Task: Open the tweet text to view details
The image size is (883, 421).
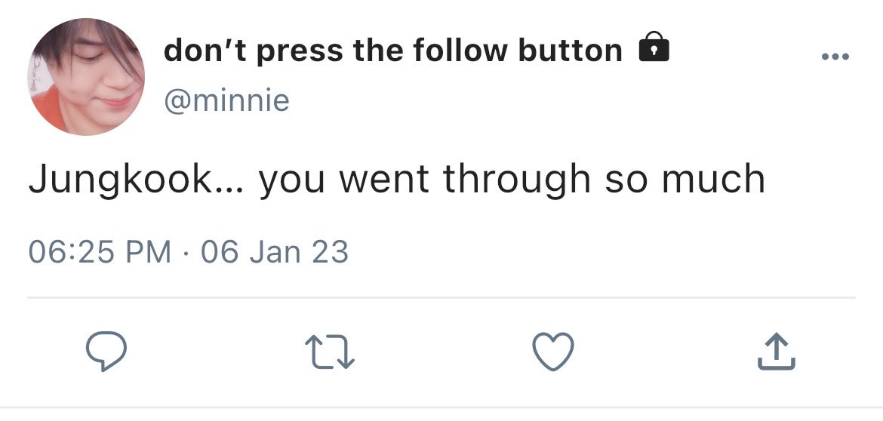Action: 396,180
